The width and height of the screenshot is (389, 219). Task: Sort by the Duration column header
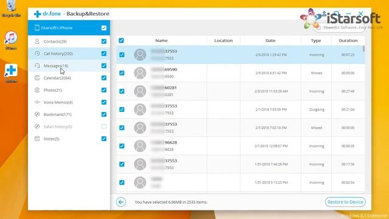pos(348,41)
